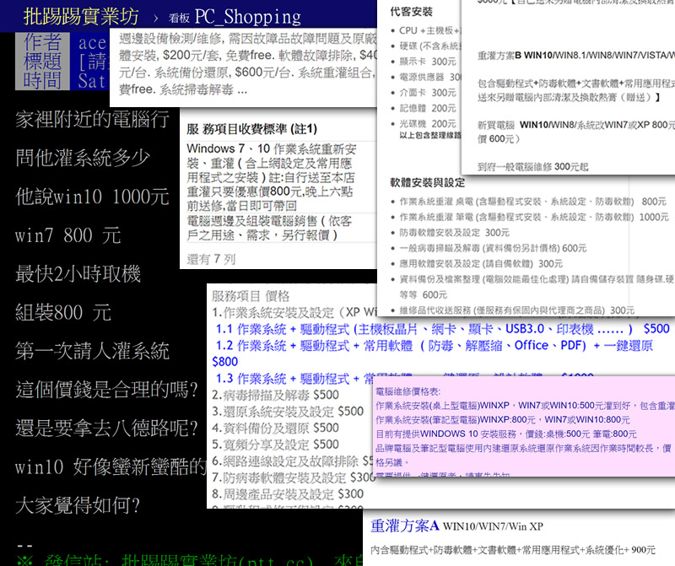Click the line "組裝800 元"
Screen dimensions: 675x566
pos(63,312)
